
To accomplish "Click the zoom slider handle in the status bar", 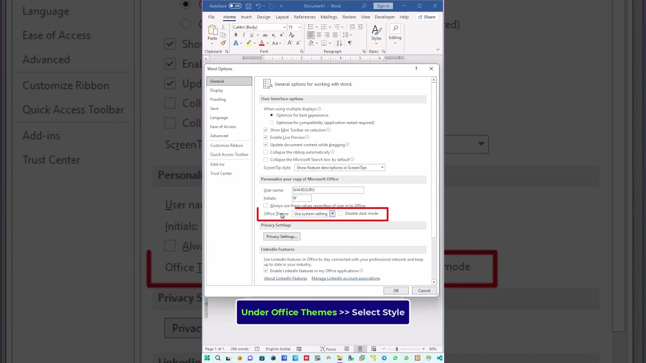I will (397, 349).
